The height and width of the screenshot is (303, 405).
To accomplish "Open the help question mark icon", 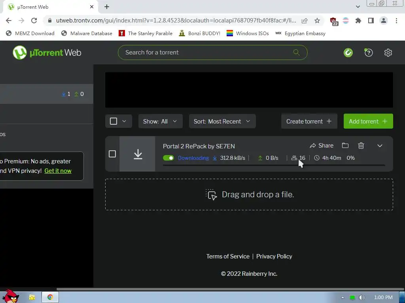I will click(368, 52).
